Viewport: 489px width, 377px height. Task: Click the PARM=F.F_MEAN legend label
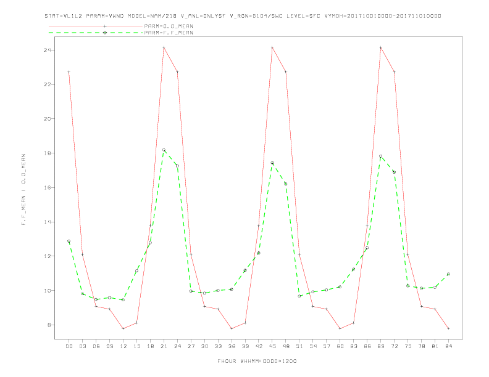pos(169,33)
